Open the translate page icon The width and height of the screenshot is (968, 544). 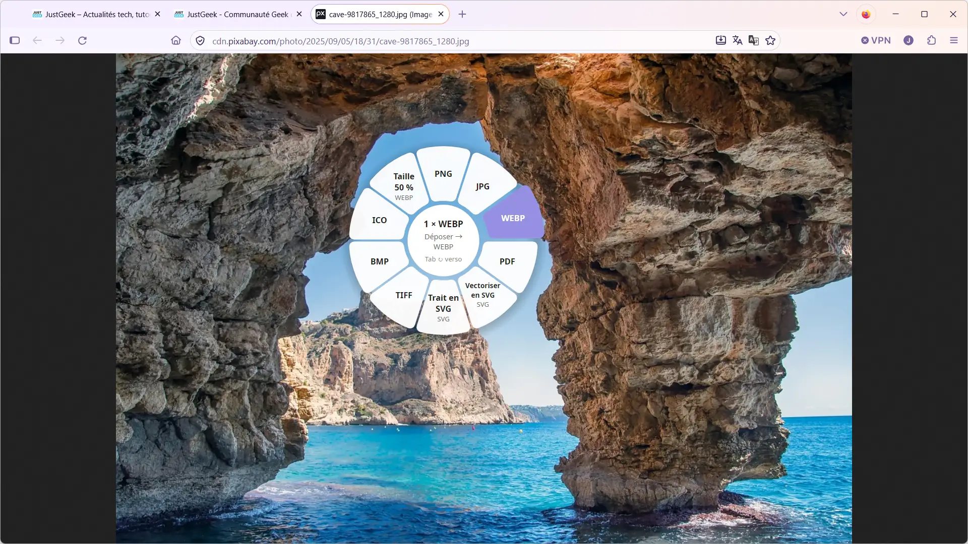(x=738, y=40)
